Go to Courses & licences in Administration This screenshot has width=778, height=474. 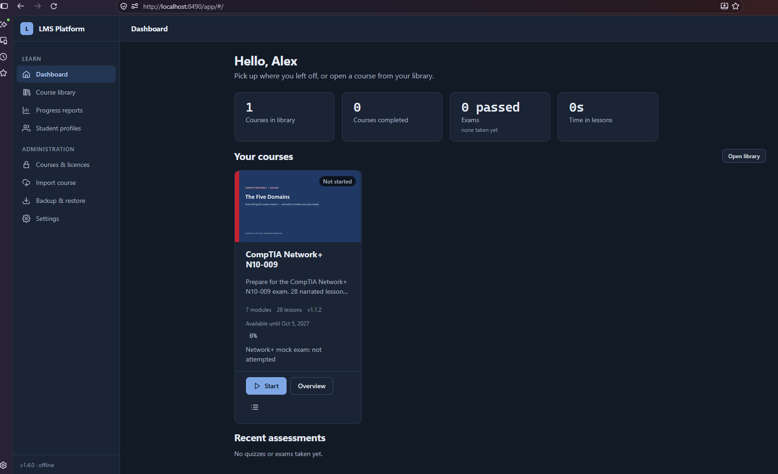coord(66,165)
